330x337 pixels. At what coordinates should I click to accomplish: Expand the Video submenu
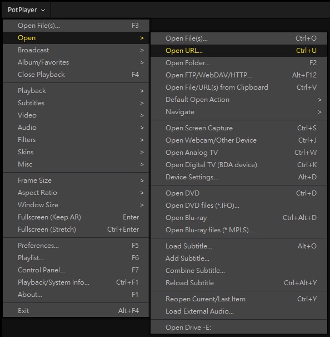[76, 115]
